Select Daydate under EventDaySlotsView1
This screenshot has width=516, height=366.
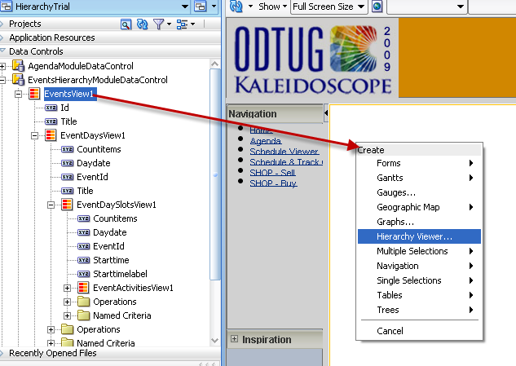109,232
